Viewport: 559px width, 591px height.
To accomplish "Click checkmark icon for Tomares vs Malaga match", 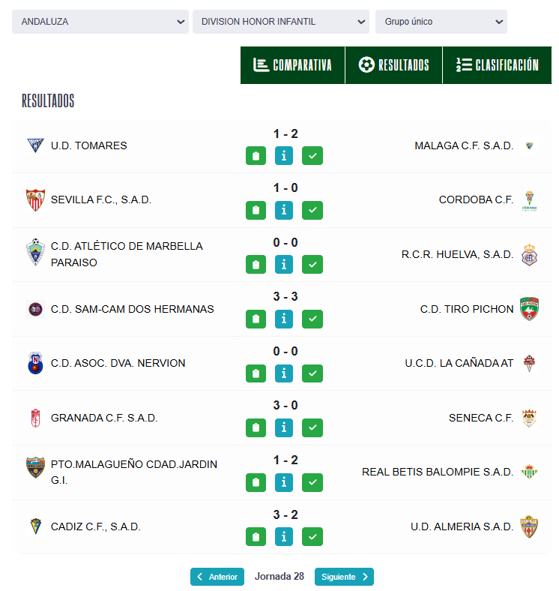I will [312, 156].
